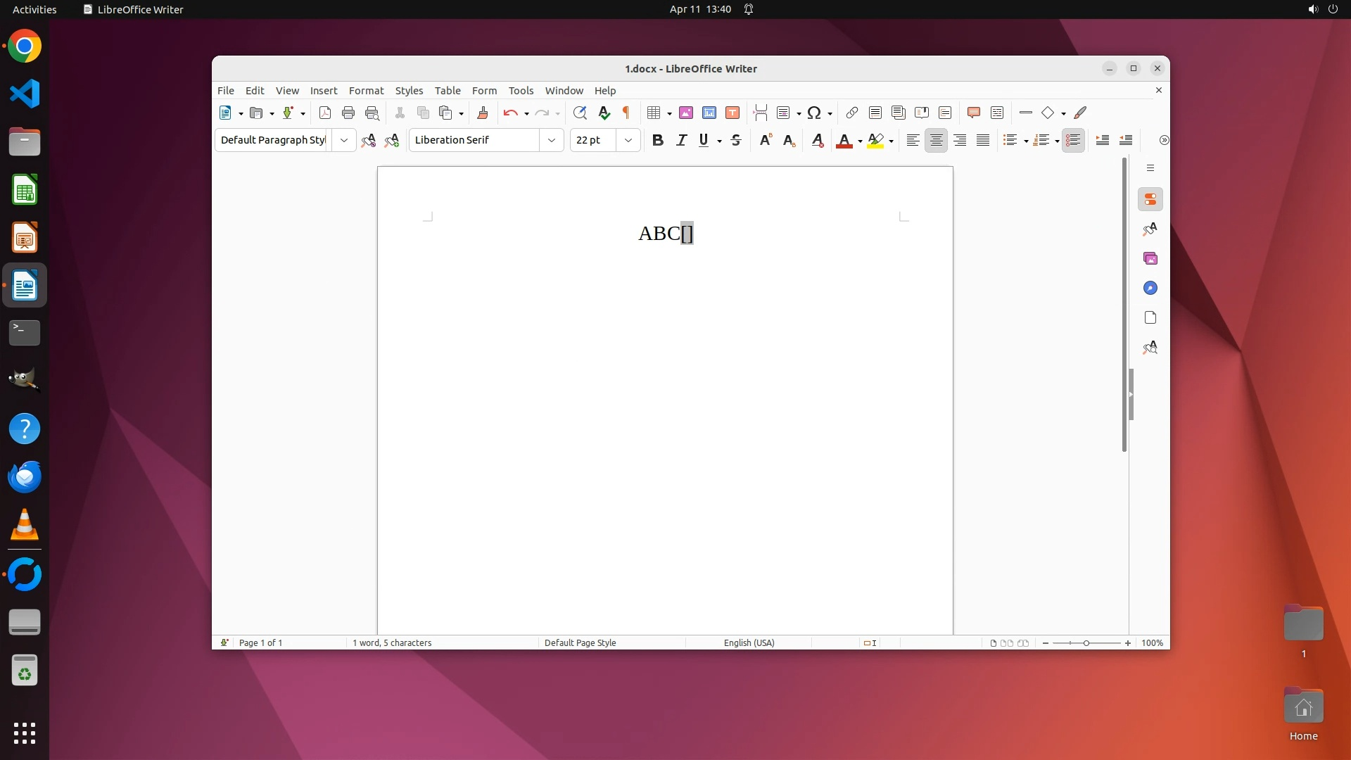1351x760 pixels.
Task: Click the vertical document scrollbar
Action: [x=1124, y=303]
